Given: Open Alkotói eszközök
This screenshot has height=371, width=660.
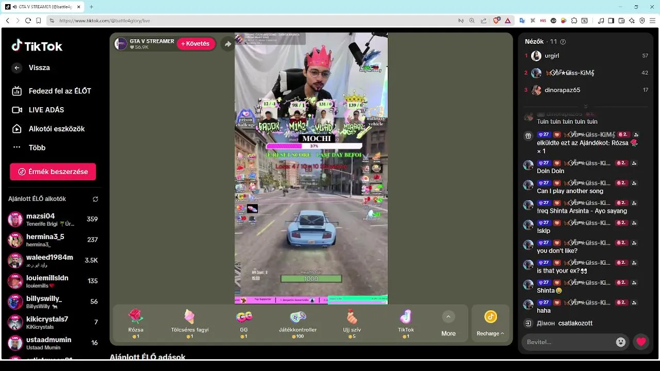Looking at the screenshot, I should pos(48,129).
